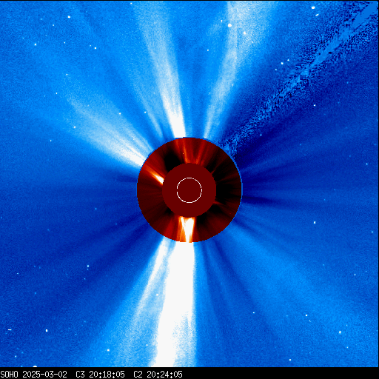The width and height of the screenshot is (379, 379).
Task: Click the bright orange eastern streamer inside C2
Action: pos(154,174)
